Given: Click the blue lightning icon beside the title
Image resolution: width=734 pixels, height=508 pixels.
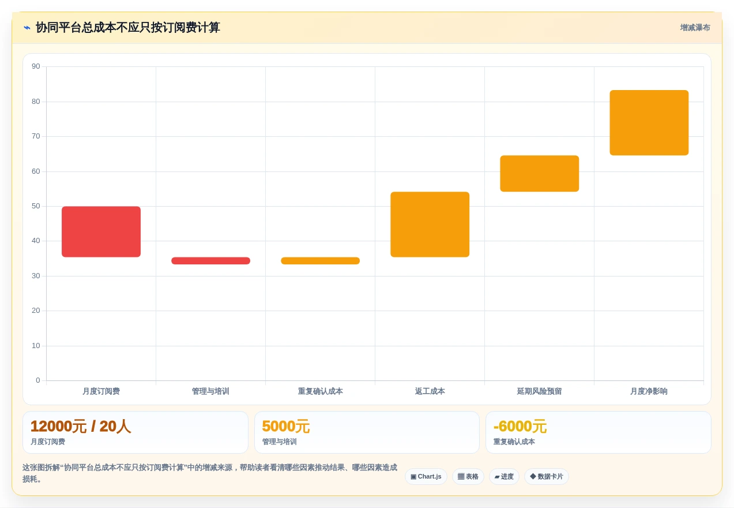Looking at the screenshot, I should click(27, 28).
